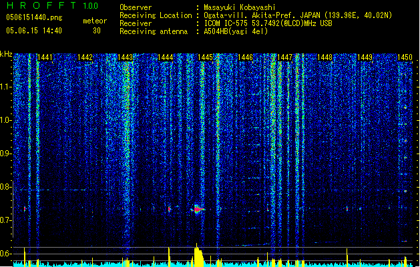The height and width of the screenshot is (267, 420).
Task: Click the bright red meteor echo near 1445
Action: [x=198, y=209]
